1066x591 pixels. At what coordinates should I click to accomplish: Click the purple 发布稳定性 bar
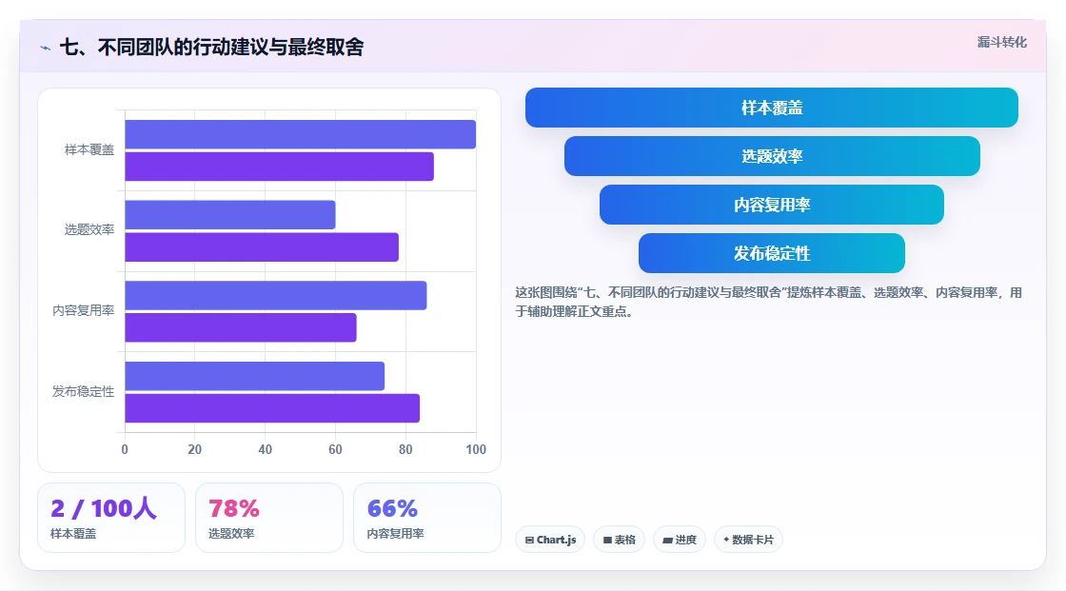pyautogui.click(x=272, y=408)
